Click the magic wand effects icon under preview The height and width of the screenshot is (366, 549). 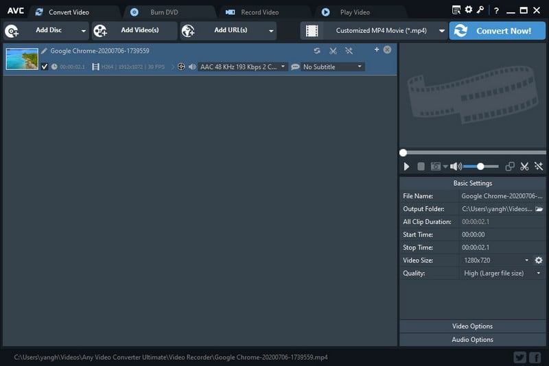pyautogui.click(x=539, y=167)
